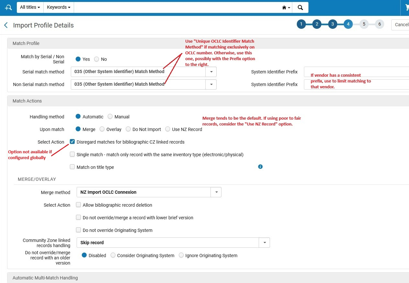Check Allow bibliographic record deletion

pyautogui.click(x=78, y=205)
